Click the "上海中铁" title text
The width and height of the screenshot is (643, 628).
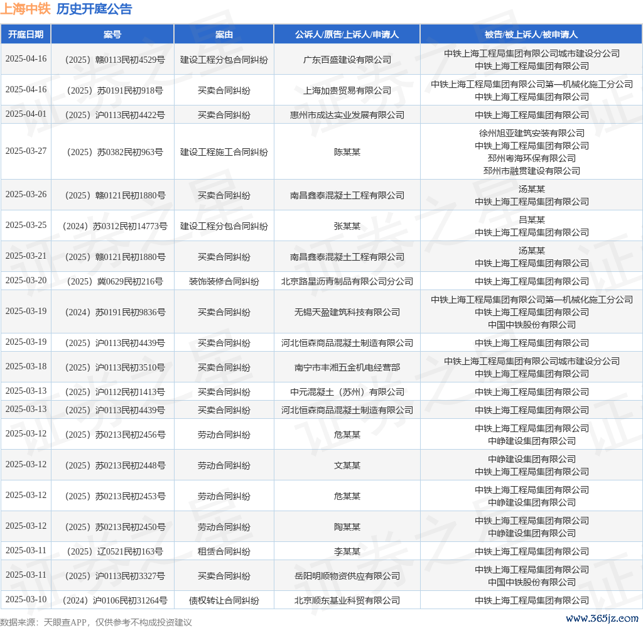(25, 9)
